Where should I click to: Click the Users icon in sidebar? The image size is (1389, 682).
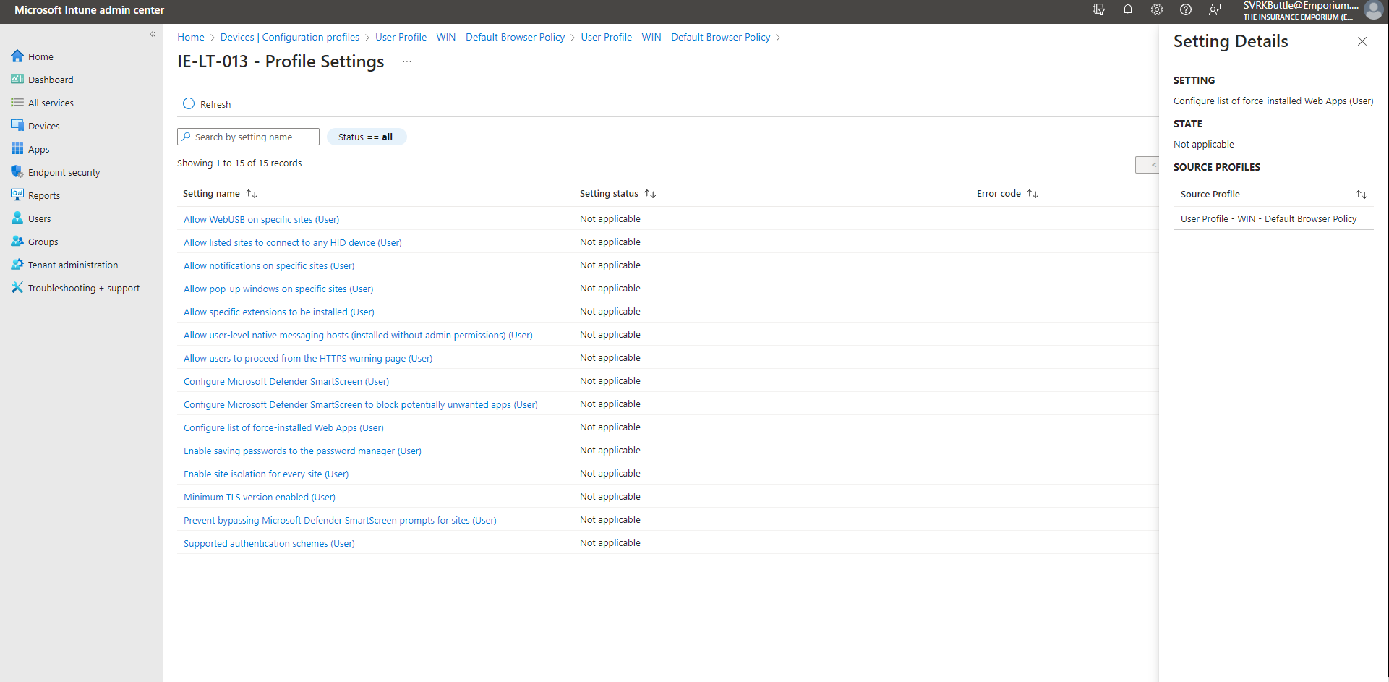point(17,218)
